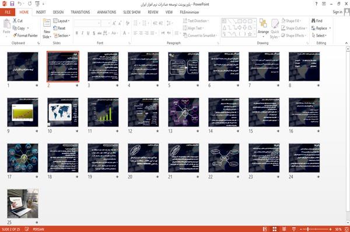Viewport: 350px width, 232px height.
Task: Switch to the SLIDE SHOW tab
Action: click(132, 12)
